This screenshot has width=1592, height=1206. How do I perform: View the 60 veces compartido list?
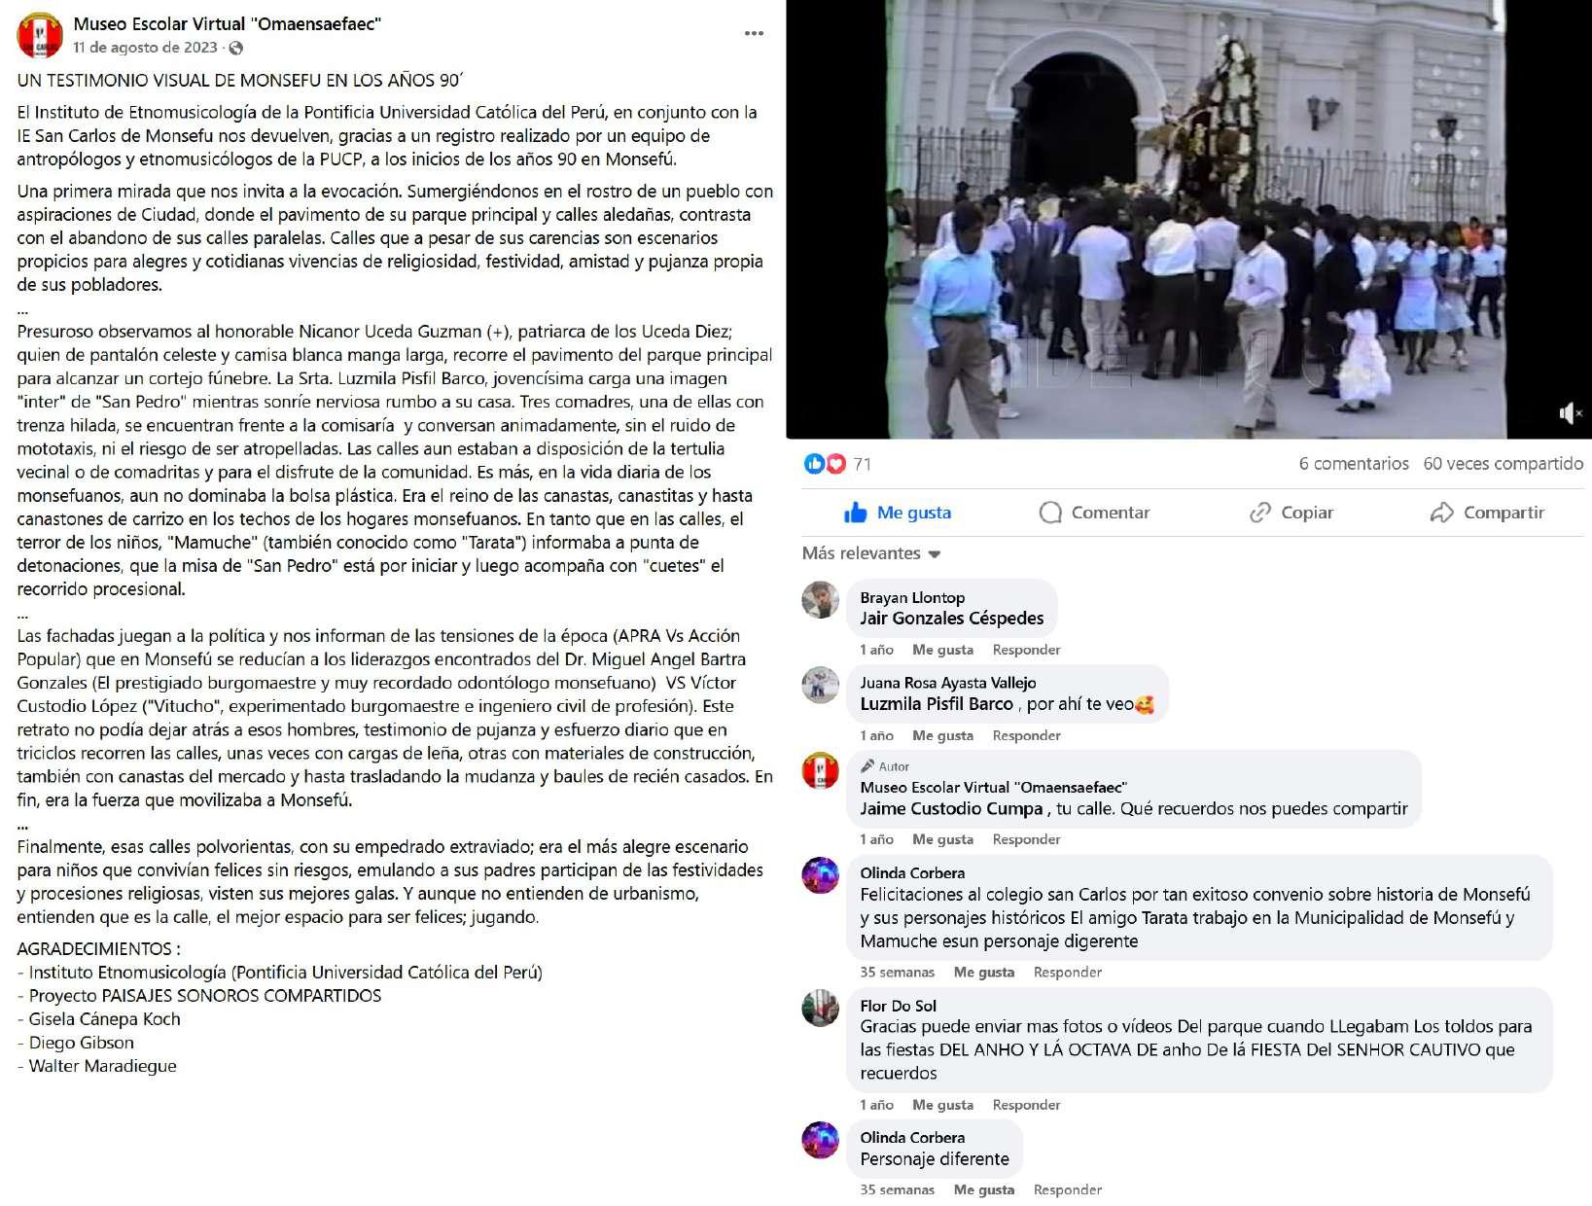pyautogui.click(x=1504, y=464)
